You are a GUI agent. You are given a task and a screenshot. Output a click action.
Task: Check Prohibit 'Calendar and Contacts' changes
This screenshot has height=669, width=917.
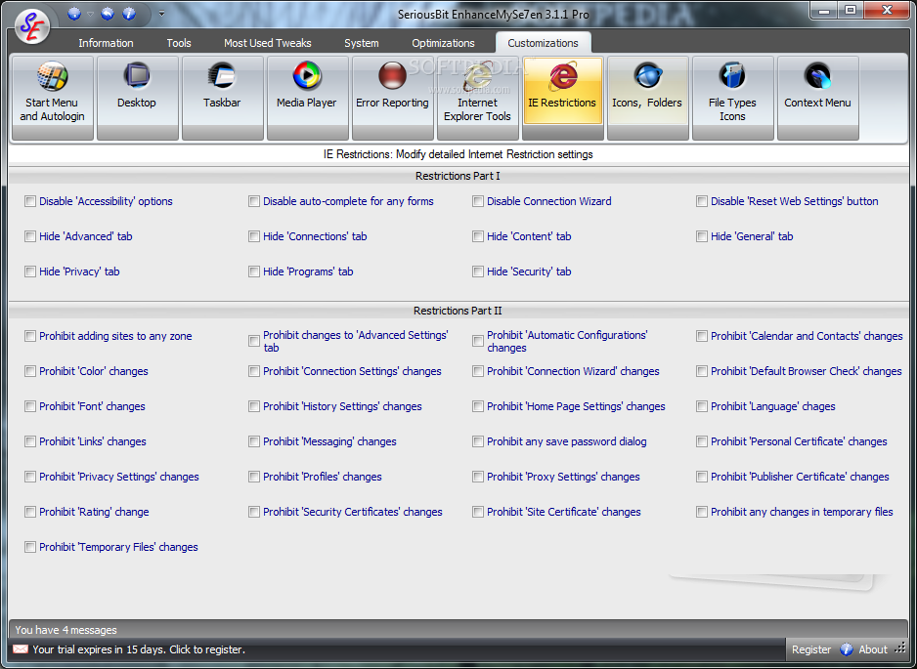(702, 336)
